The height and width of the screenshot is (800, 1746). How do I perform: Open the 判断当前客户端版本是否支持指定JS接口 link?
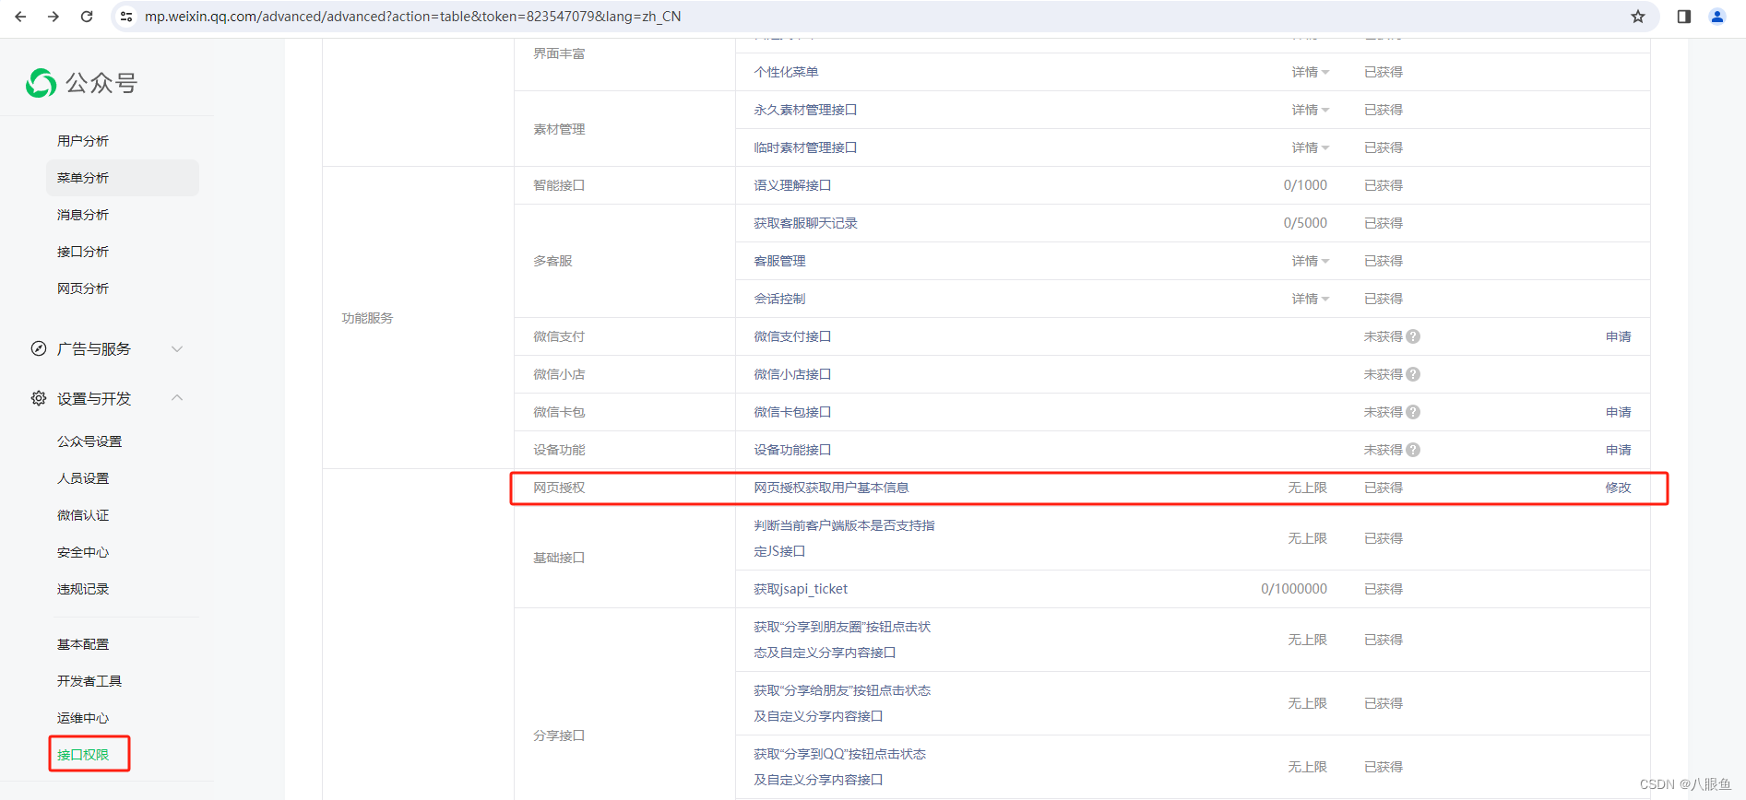(x=844, y=538)
